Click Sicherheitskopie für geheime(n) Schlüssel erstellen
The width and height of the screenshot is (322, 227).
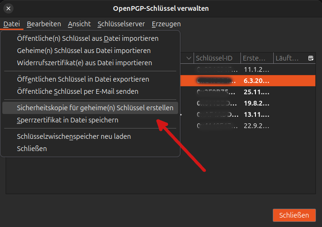click(x=95, y=108)
